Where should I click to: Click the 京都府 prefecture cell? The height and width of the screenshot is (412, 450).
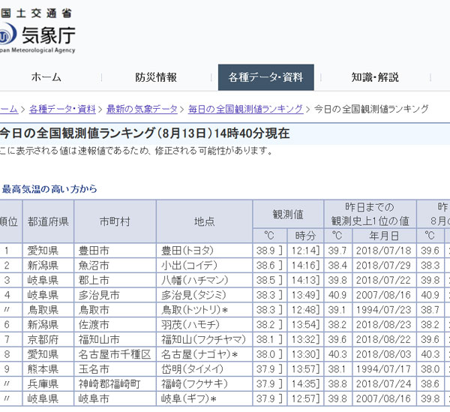tap(48, 340)
